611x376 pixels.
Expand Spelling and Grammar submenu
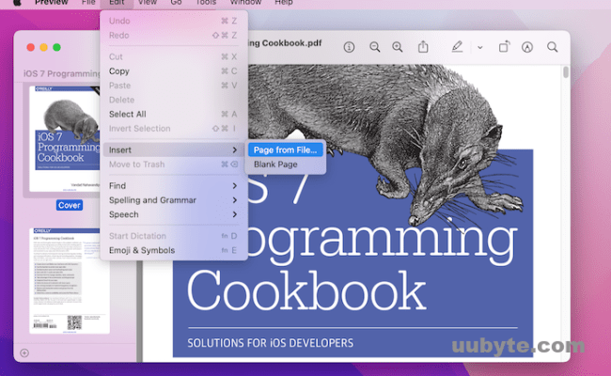coord(174,200)
